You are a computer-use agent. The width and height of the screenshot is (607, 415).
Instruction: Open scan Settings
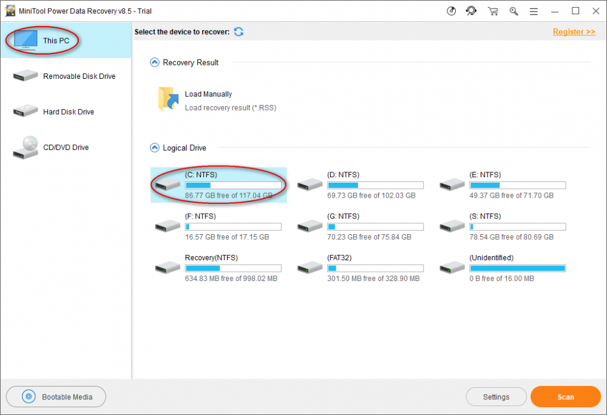point(496,396)
